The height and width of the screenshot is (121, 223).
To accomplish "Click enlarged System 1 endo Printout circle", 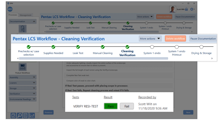I will (x=177, y=47).
